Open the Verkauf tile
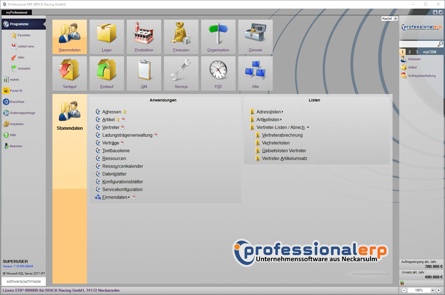 70,73
